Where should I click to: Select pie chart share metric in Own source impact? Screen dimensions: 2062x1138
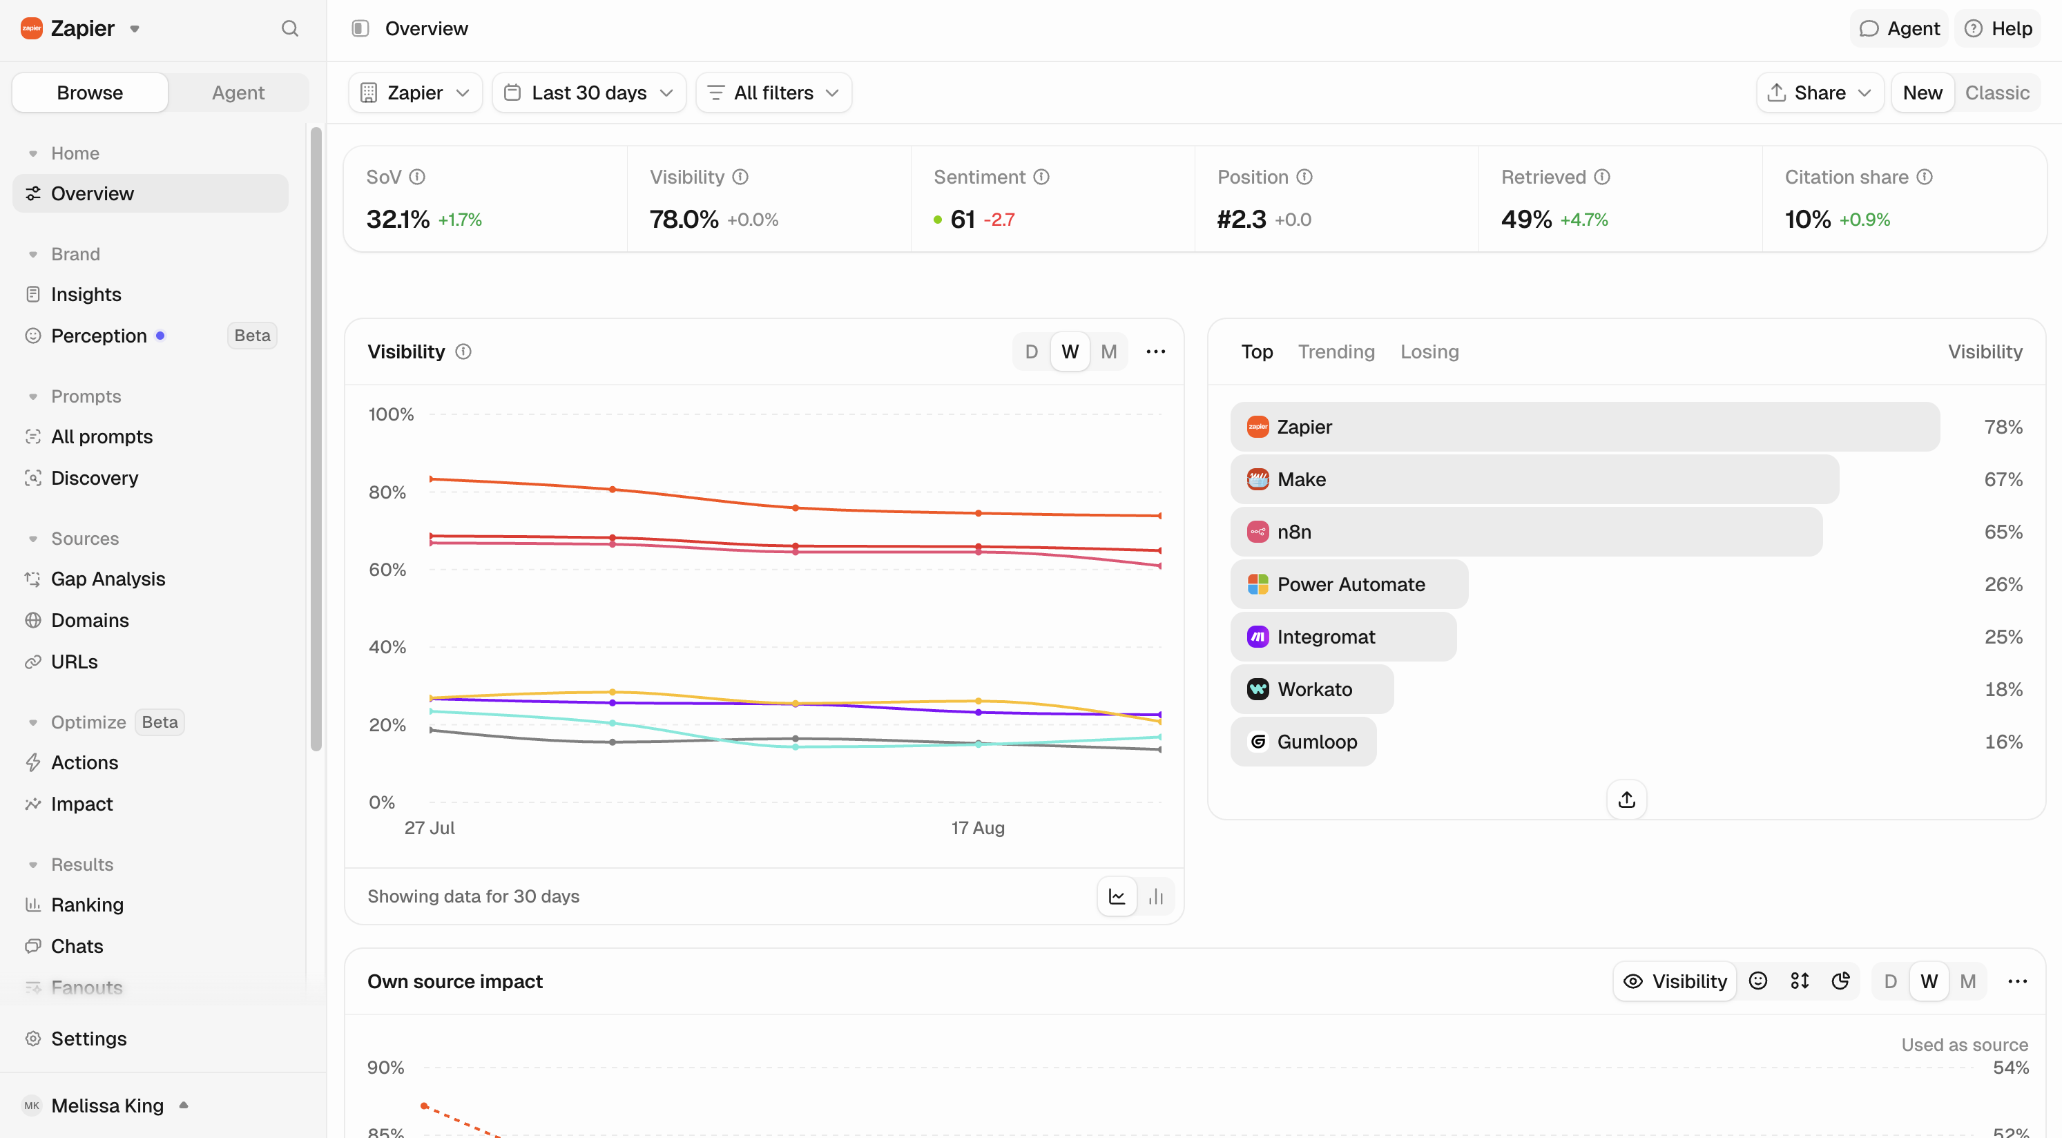point(1840,981)
